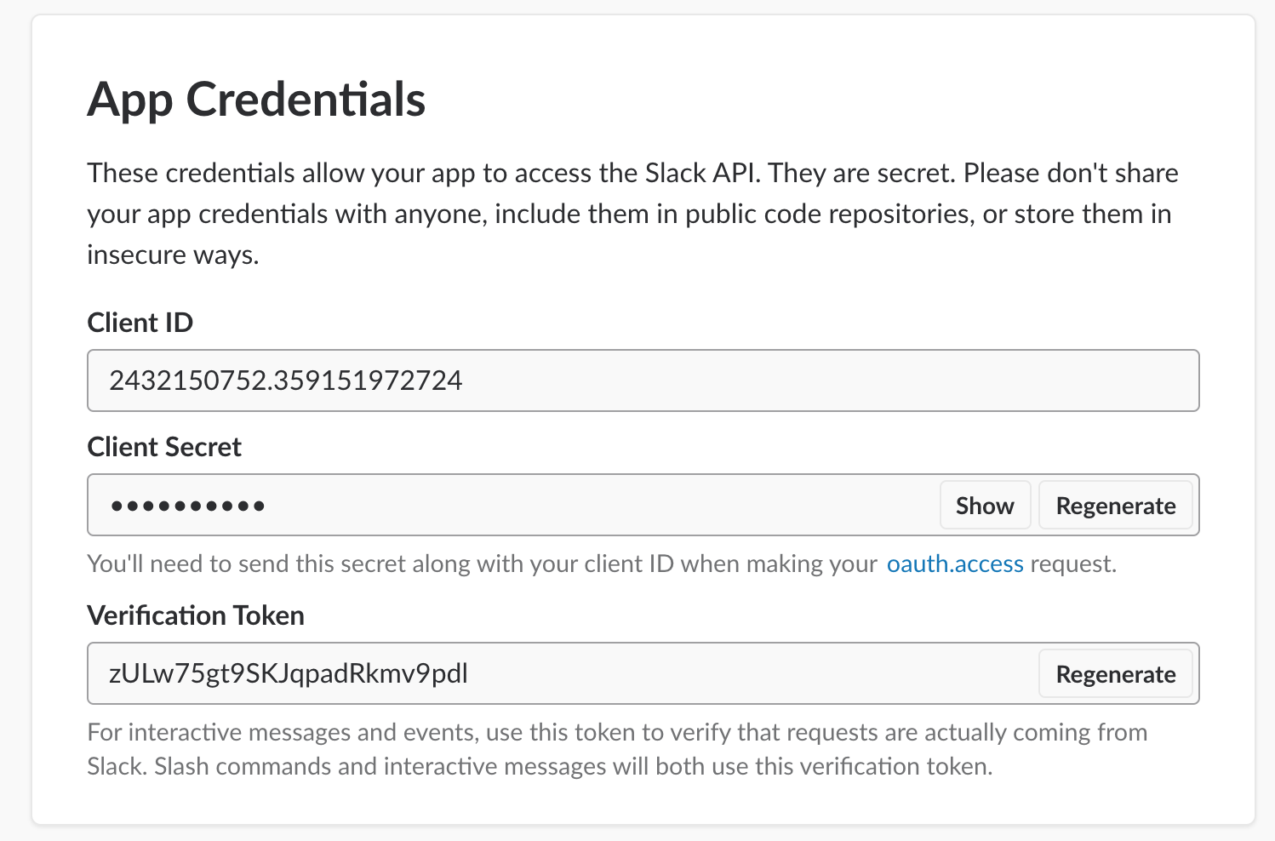Click the masked dots of the secret

[187, 506]
